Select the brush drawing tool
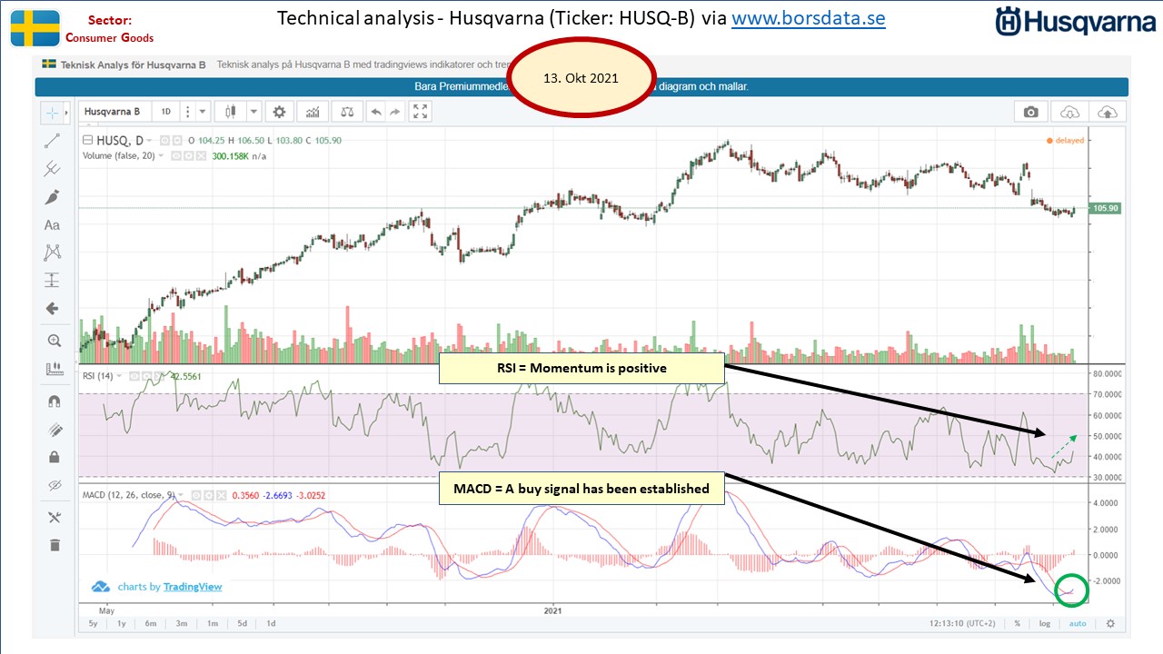 53,197
